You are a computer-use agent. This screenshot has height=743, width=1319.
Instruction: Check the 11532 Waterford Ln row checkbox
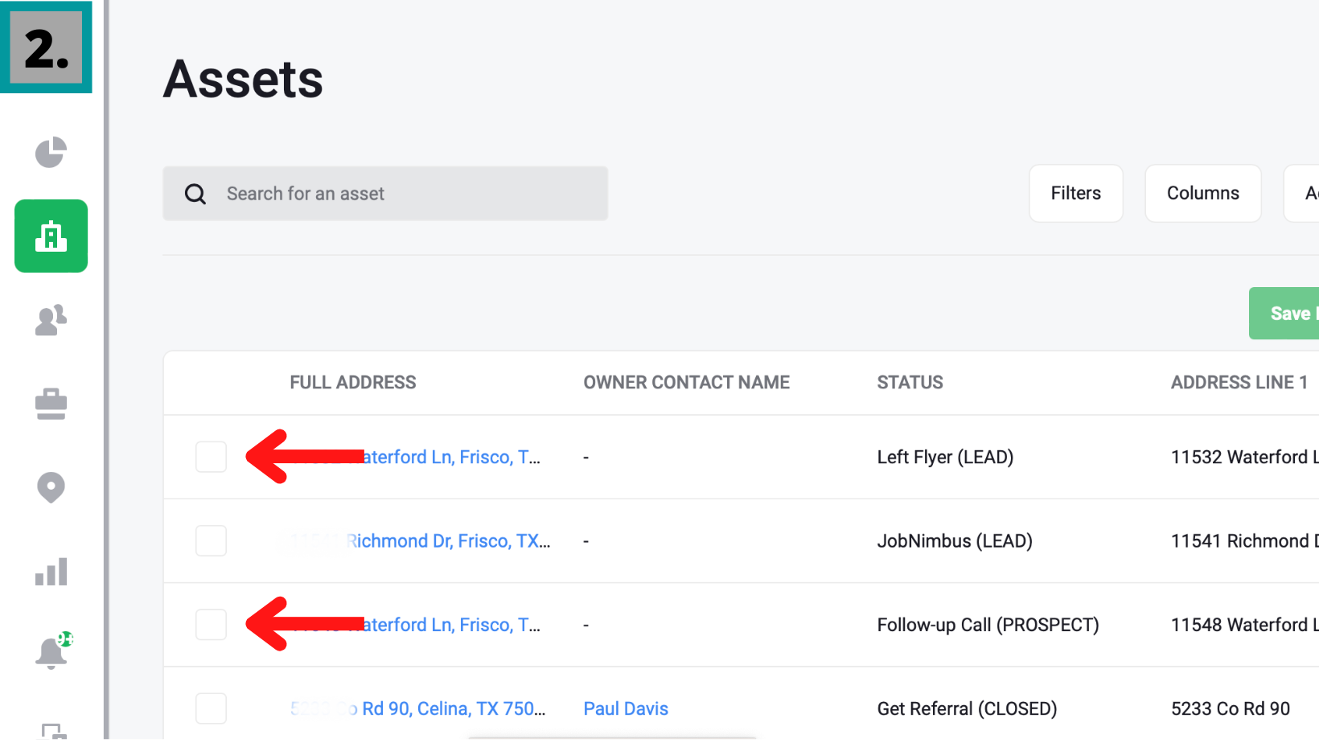pyautogui.click(x=211, y=457)
